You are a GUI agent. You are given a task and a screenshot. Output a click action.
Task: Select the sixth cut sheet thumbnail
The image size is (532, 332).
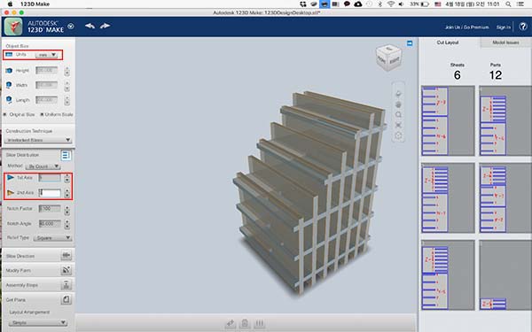point(505,275)
